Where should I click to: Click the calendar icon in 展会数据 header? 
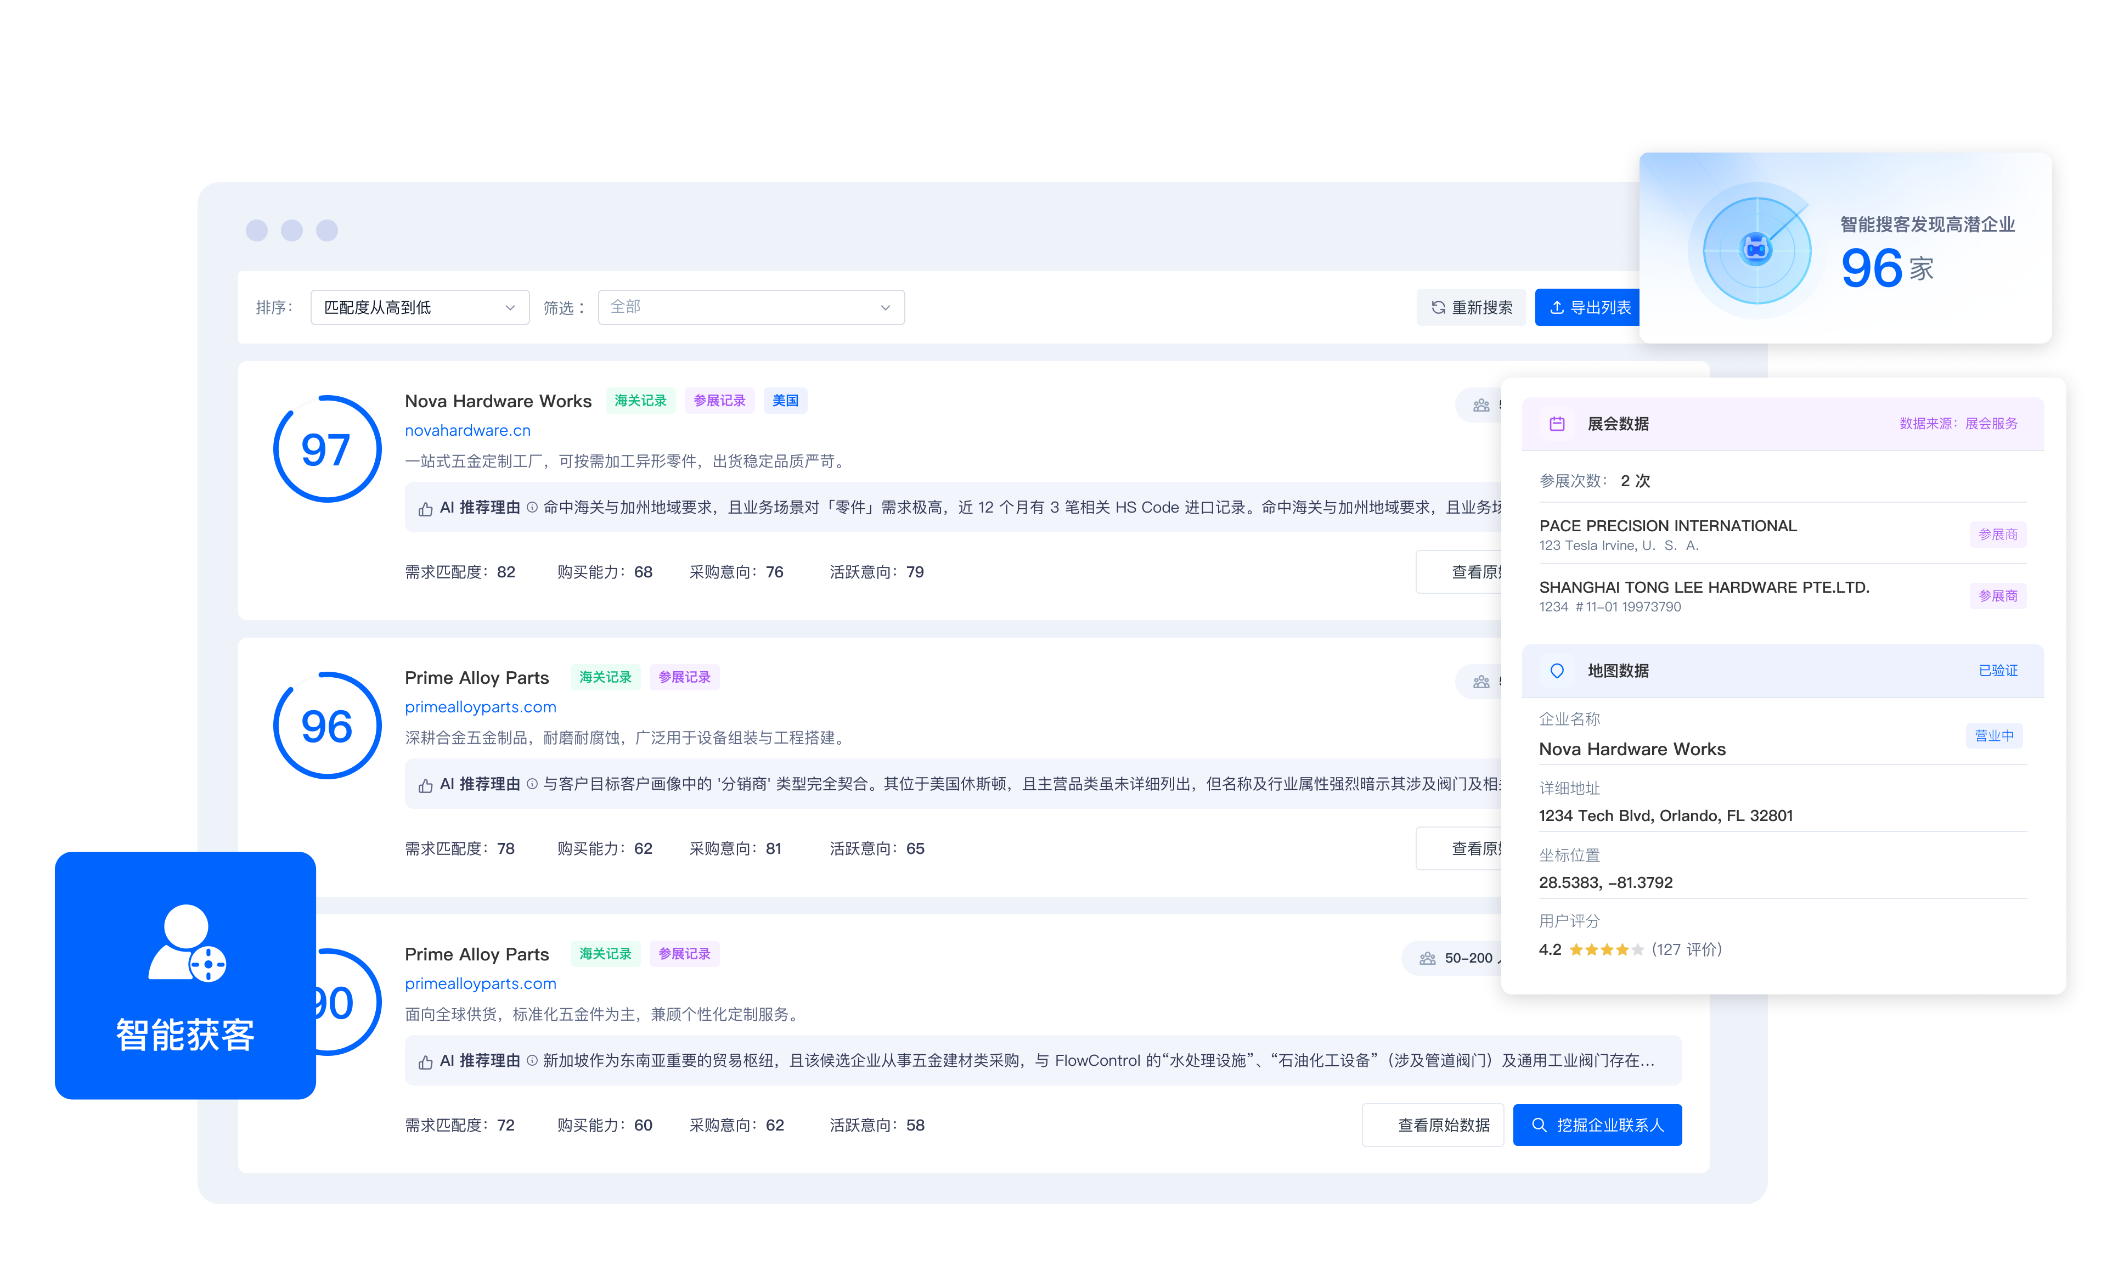pyautogui.click(x=1557, y=424)
